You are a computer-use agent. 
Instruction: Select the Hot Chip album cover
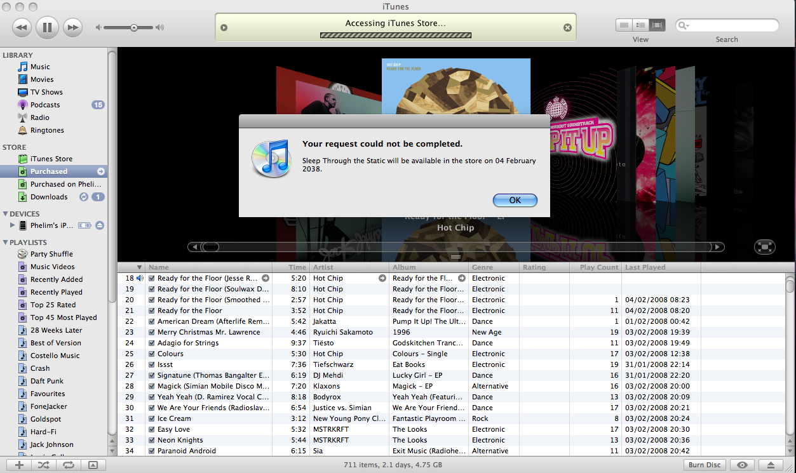(x=455, y=87)
